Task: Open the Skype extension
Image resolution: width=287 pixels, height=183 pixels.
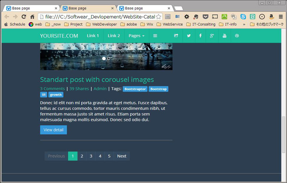Action: pyautogui.click(x=243, y=17)
